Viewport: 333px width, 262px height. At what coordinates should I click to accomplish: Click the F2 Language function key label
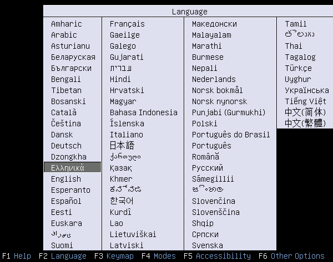pos(63,256)
